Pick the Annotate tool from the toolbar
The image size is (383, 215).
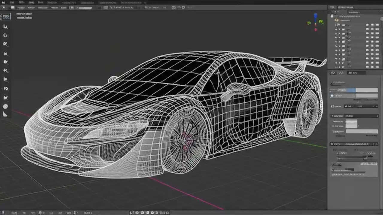click(x=5, y=79)
